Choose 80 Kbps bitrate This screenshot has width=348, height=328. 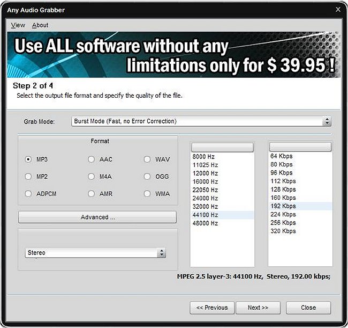click(301, 164)
